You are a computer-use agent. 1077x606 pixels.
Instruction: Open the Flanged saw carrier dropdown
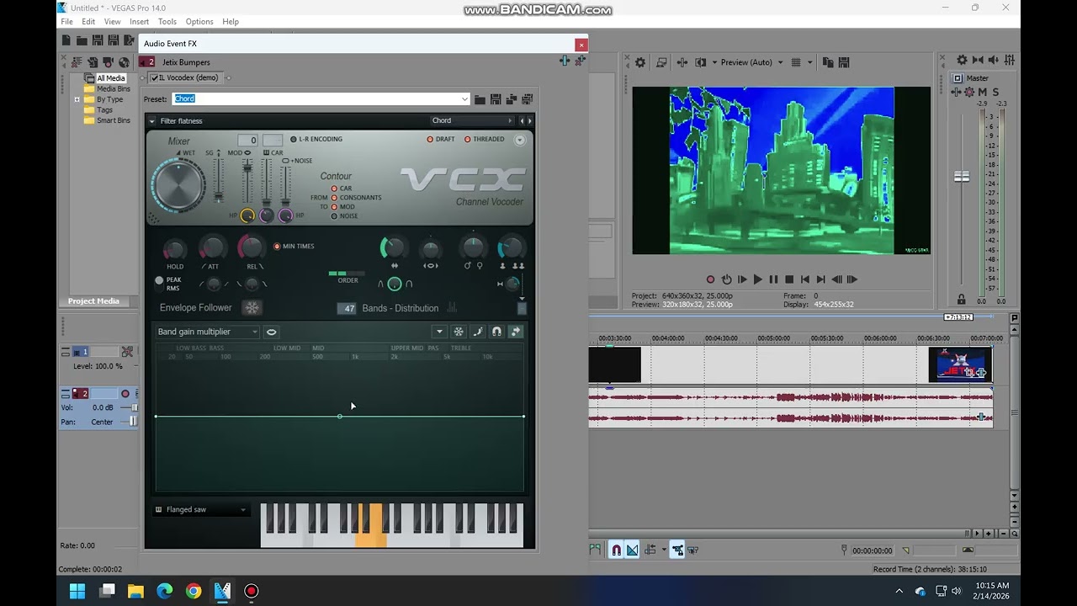pos(201,510)
